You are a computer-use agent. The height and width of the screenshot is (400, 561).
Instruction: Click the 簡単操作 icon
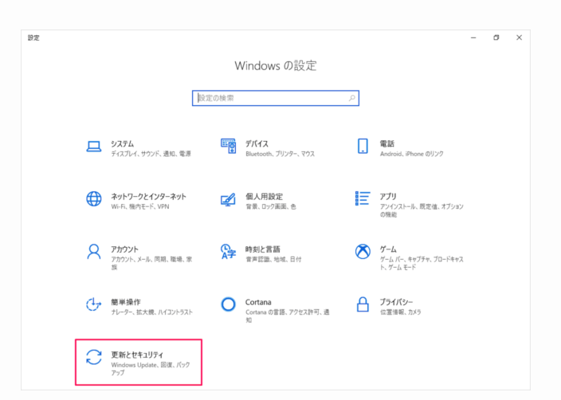pyautogui.click(x=94, y=304)
